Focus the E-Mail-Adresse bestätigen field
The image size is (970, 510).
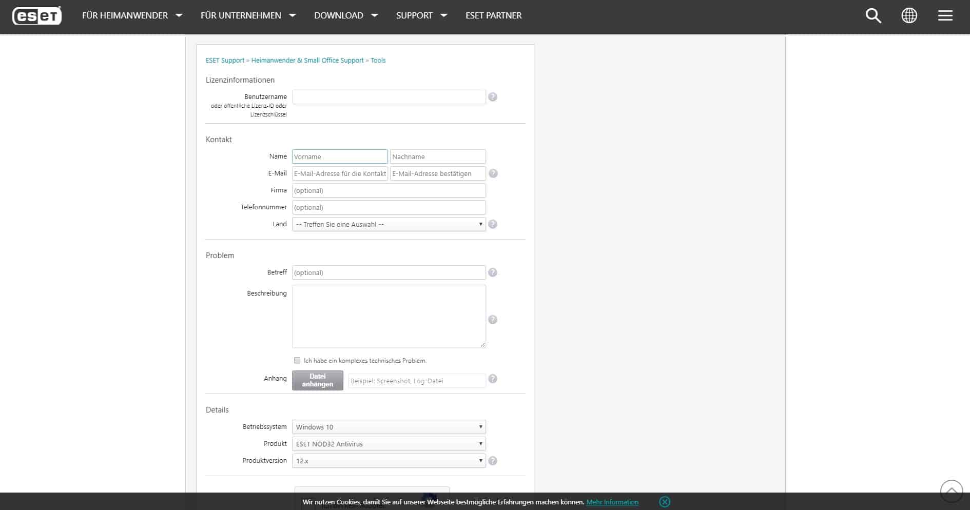[x=438, y=173]
